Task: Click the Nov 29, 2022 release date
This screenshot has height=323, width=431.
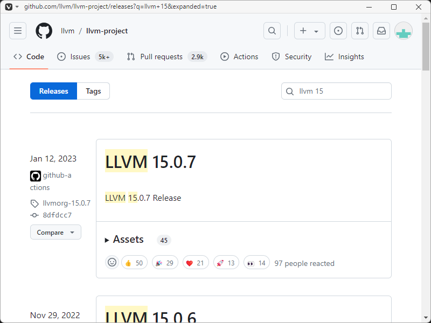Action: [55, 315]
